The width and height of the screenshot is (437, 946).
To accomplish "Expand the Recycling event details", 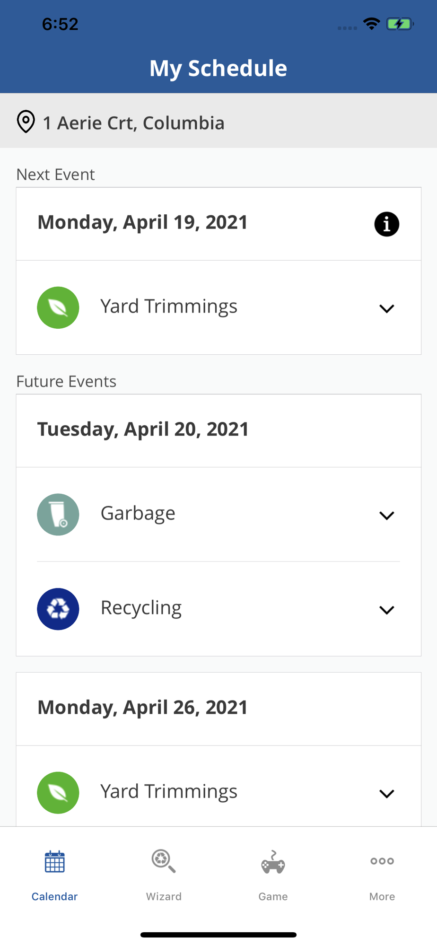I will click(386, 610).
